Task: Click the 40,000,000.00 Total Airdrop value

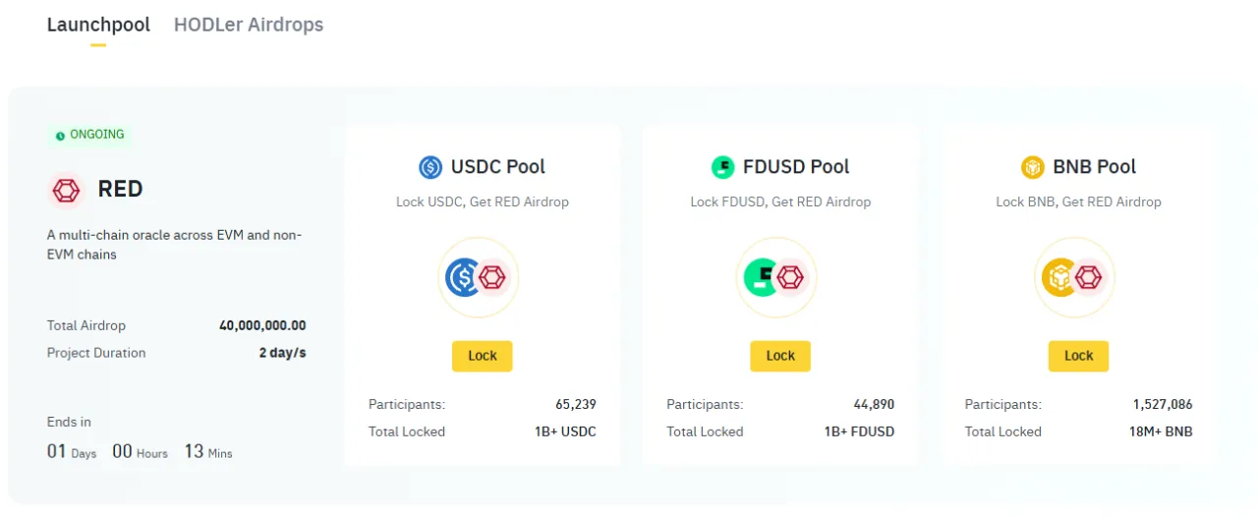Action: [262, 325]
